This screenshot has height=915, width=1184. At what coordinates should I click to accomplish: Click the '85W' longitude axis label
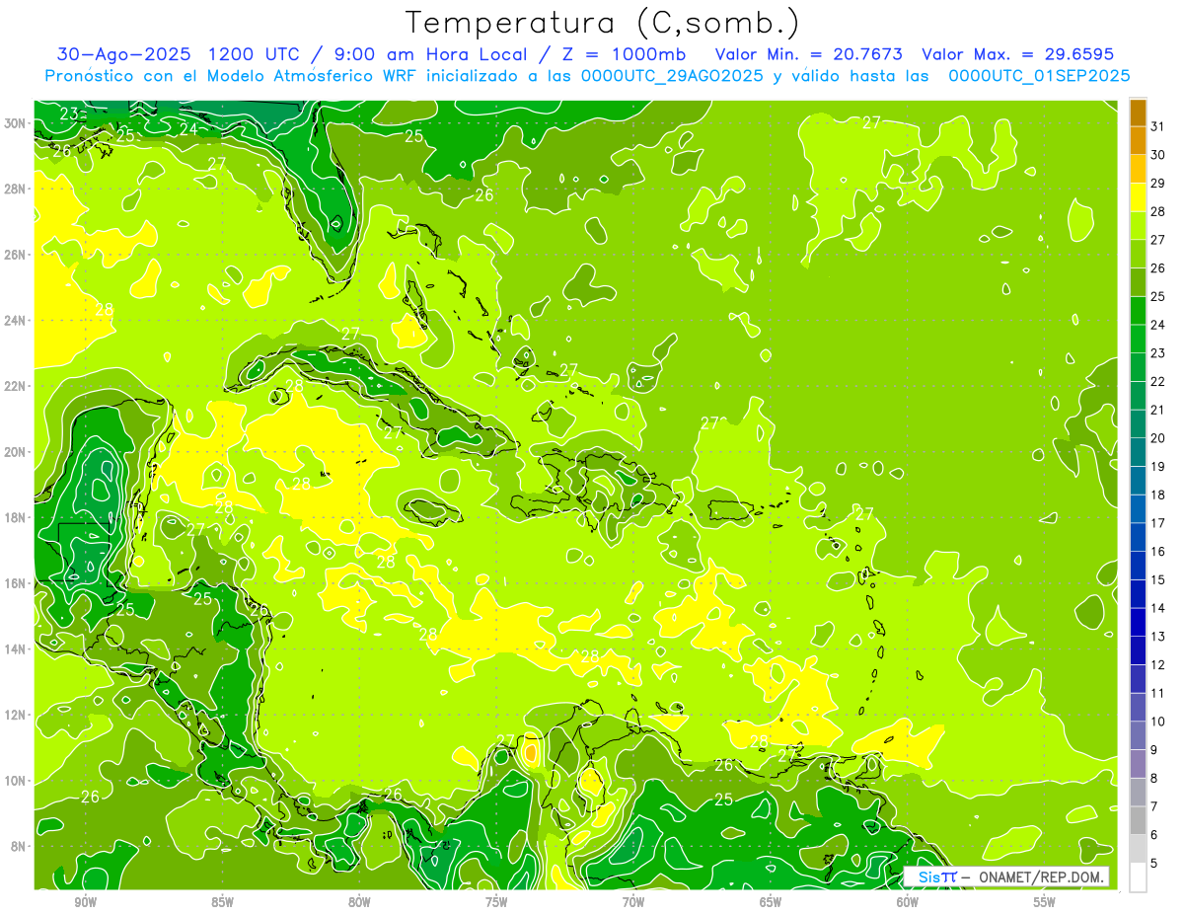click(x=223, y=901)
